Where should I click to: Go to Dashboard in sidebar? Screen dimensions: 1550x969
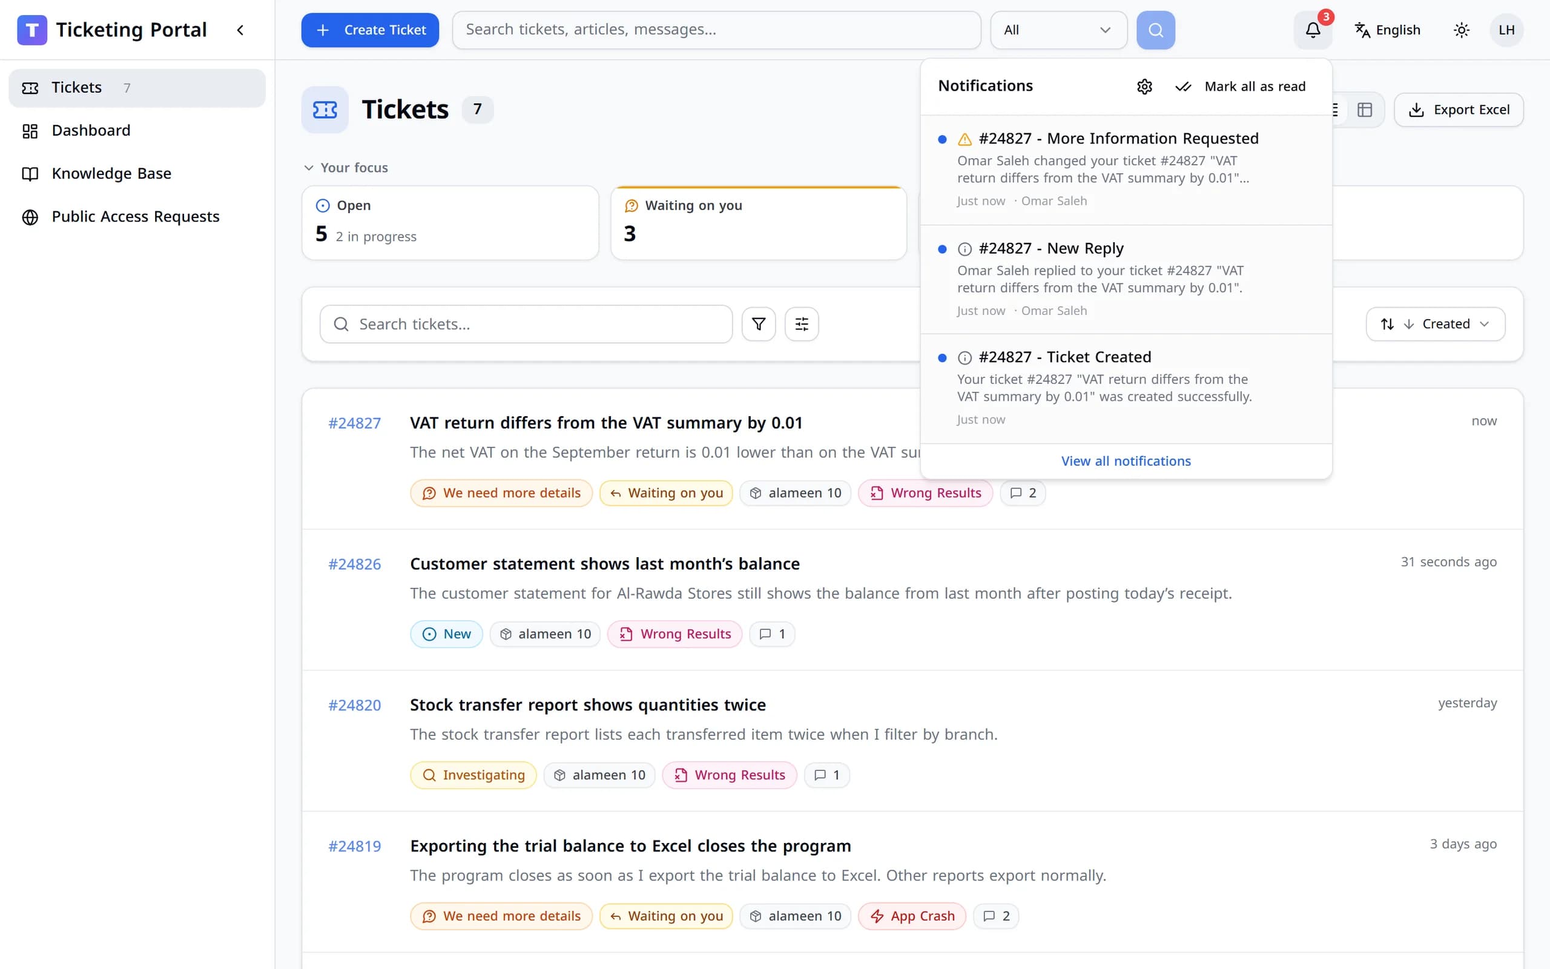pyautogui.click(x=137, y=131)
